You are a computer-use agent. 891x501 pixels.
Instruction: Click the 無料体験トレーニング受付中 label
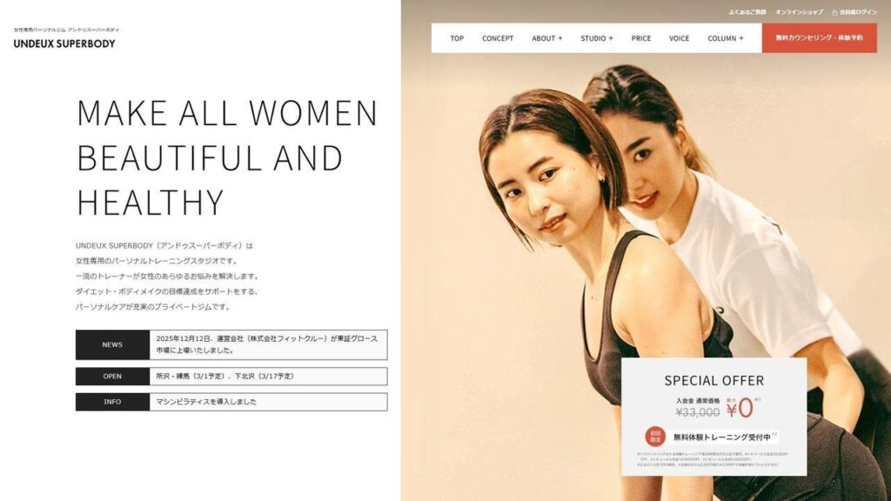coord(721,437)
